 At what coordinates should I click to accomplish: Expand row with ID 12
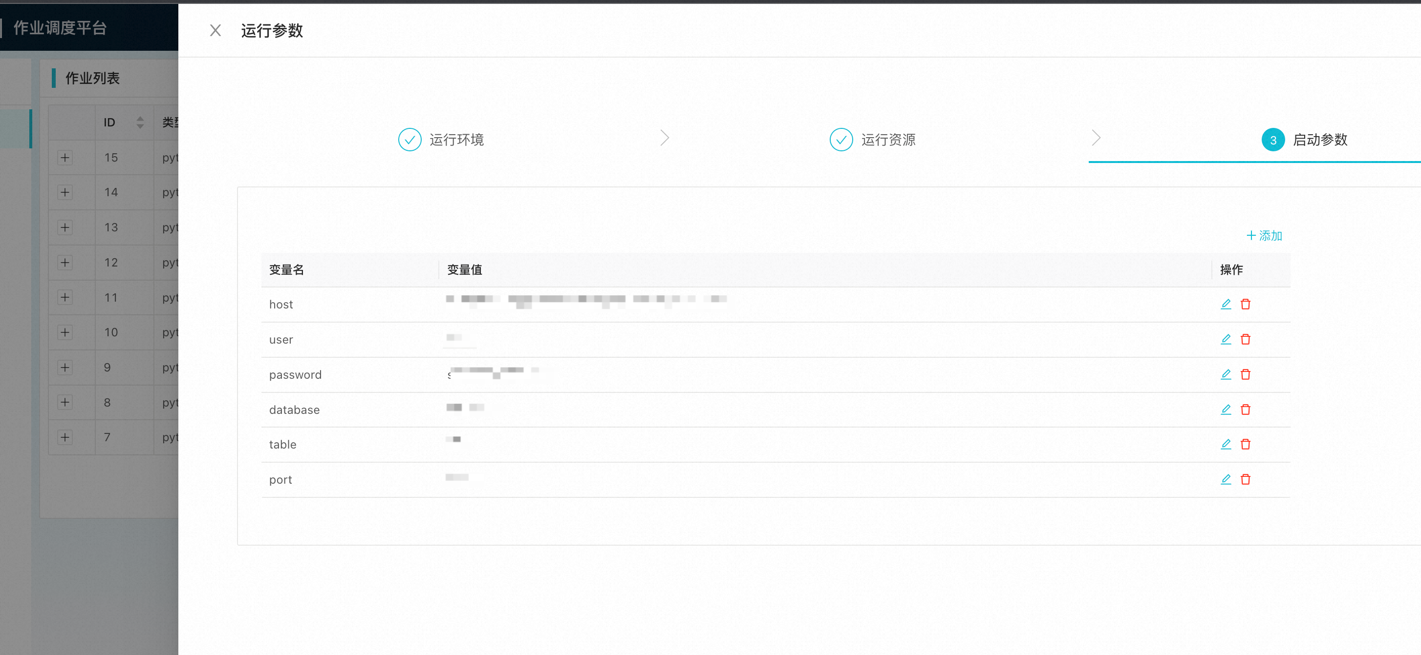65,262
